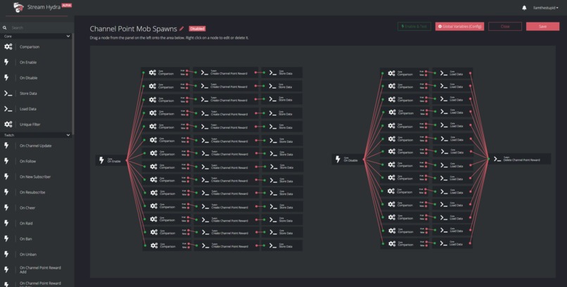
Task: Select the On Enable node on canvas
Action: point(111,160)
